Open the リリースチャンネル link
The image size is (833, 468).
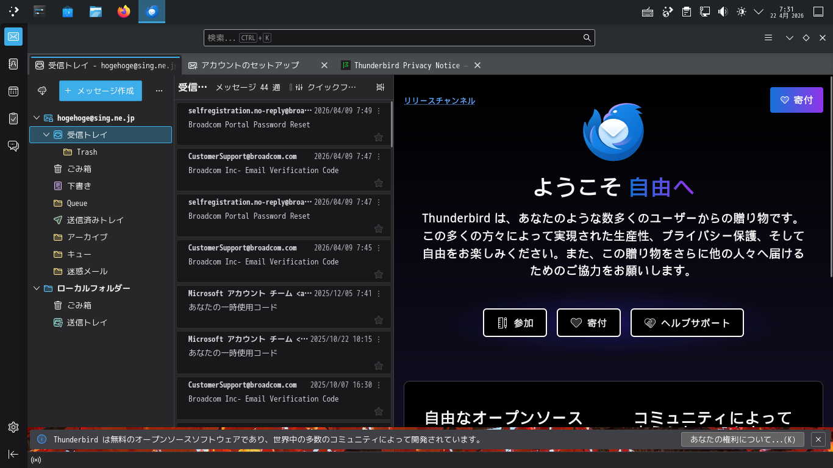pyautogui.click(x=439, y=101)
